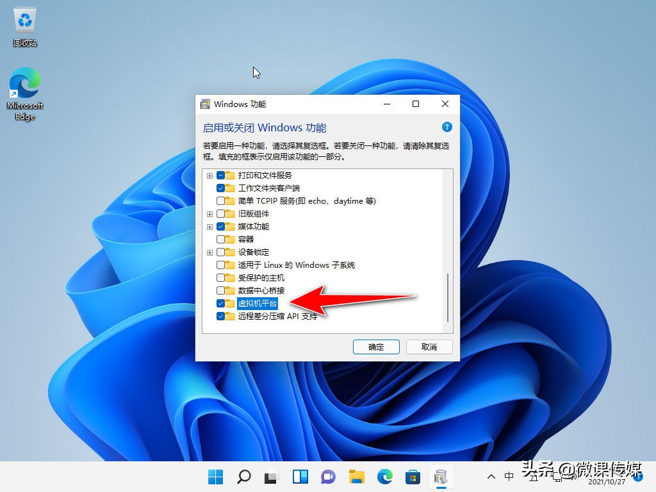
Task: Click the 确定 button
Action: pos(376,347)
